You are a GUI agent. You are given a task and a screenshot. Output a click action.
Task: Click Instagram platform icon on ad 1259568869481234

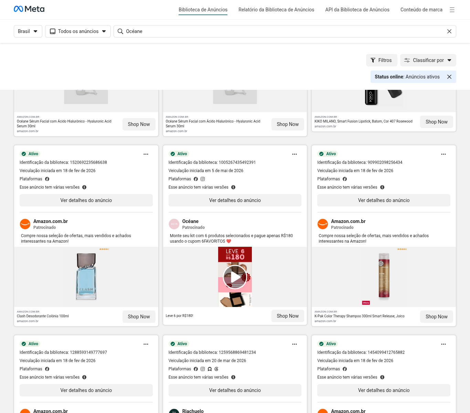tap(203, 369)
